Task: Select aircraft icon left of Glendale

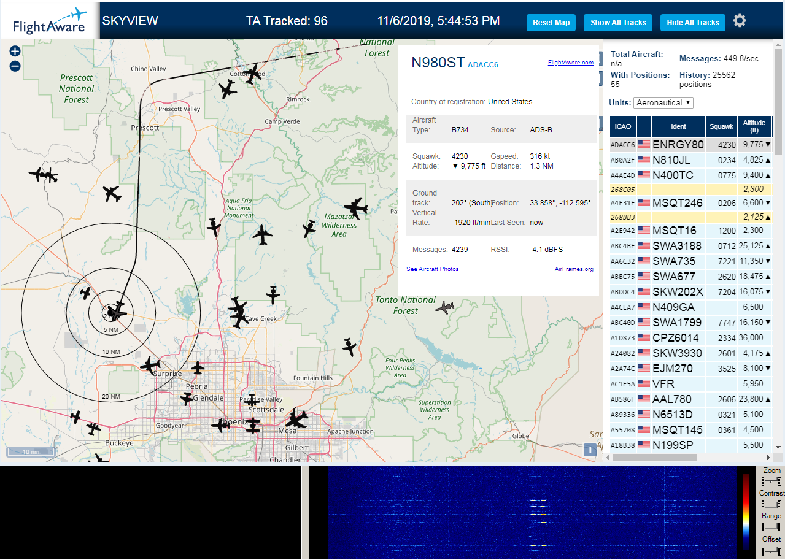Action: coord(187,399)
